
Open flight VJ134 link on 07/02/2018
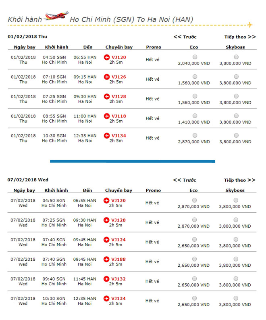point(118,299)
